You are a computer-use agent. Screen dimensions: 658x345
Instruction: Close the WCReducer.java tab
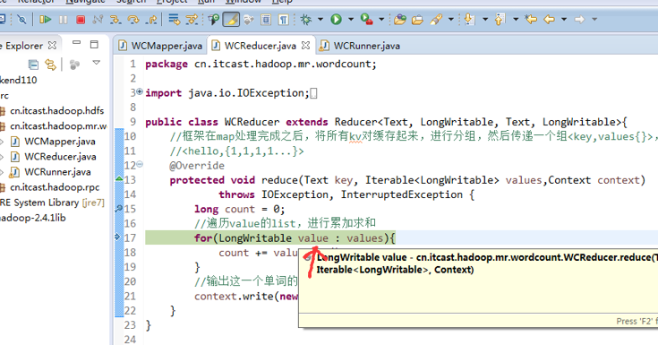(306, 45)
